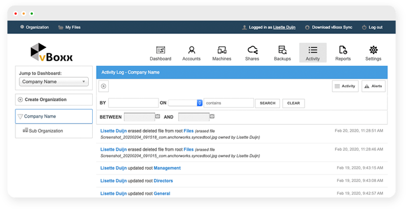The height and width of the screenshot is (209, 406).
Task: Open the ON field selector dropdown
Action: [185, 103]
